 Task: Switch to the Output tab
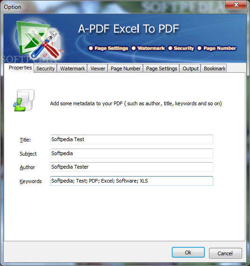pos(190,68)
